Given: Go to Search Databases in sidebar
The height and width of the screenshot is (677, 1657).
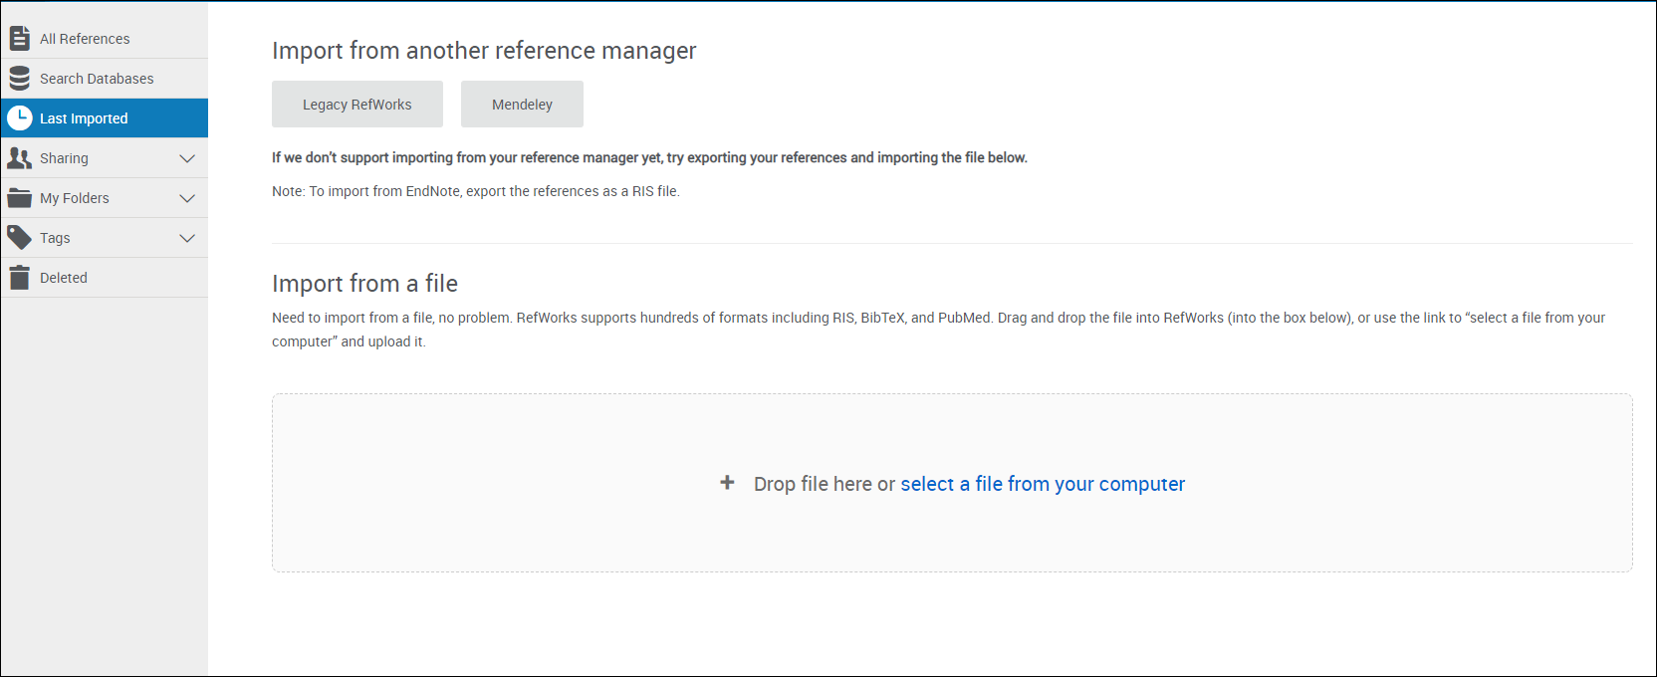Looking at the screenshot, I should [x=97, y=79].
